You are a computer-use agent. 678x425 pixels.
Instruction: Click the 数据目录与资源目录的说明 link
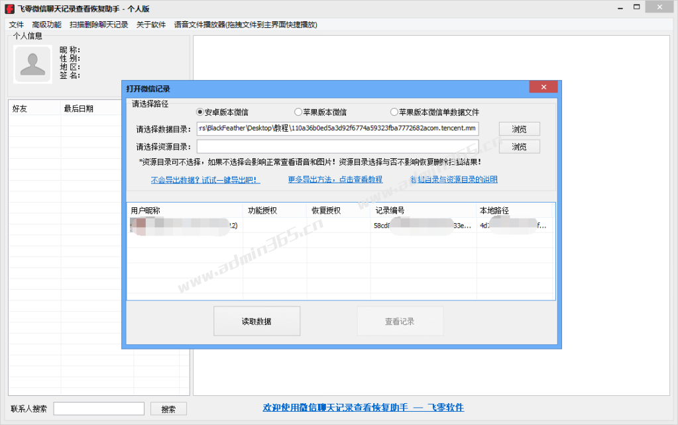tap(453, 179)
